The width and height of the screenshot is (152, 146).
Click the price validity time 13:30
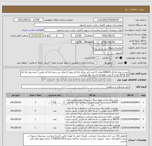(x=78, y=42)
